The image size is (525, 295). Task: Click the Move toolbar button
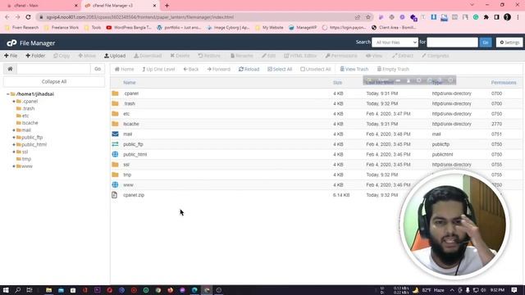pos(87,56)
